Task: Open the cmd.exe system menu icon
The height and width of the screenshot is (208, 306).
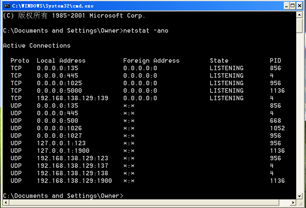Action: coord(6,6)
